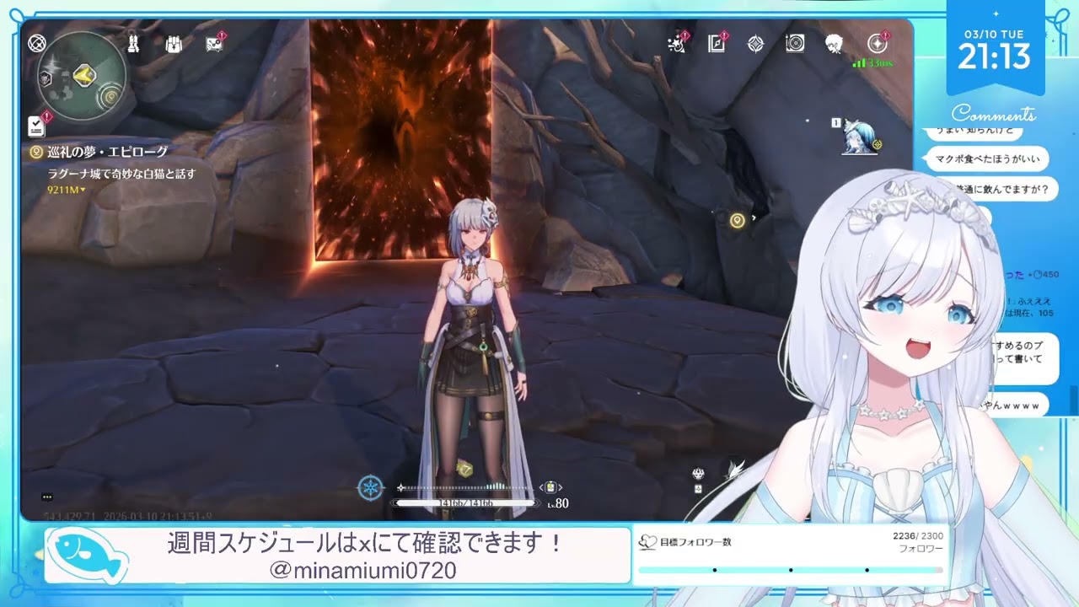Click the yellow triangular player marker on the minimap
The image size is (1079, 607).
(x=83, y=76)
